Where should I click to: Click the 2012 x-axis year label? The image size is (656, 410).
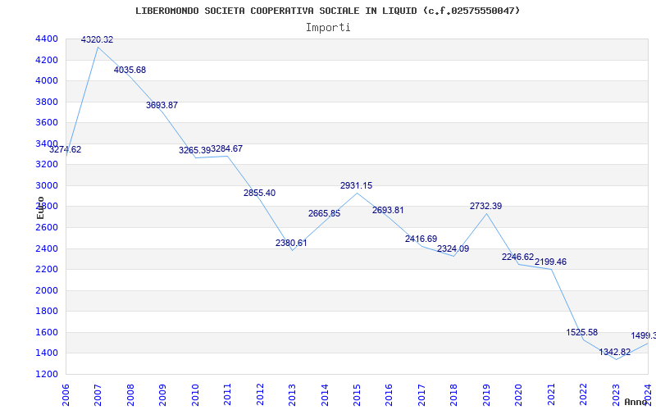tap(260, 394)
